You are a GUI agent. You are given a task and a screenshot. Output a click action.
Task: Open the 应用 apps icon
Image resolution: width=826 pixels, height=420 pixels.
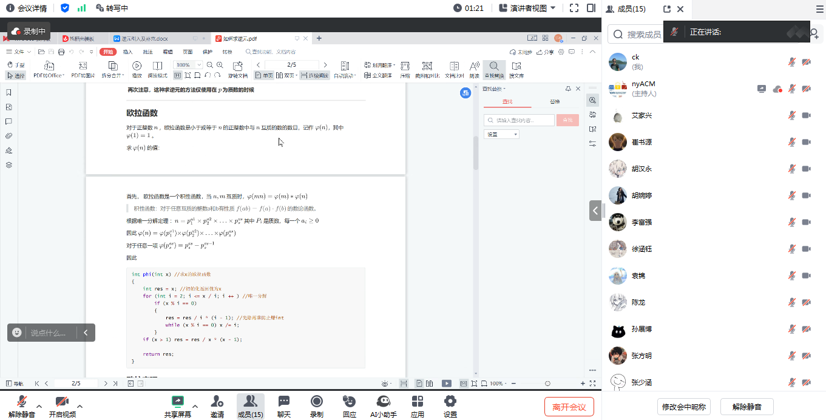[417, 405]
